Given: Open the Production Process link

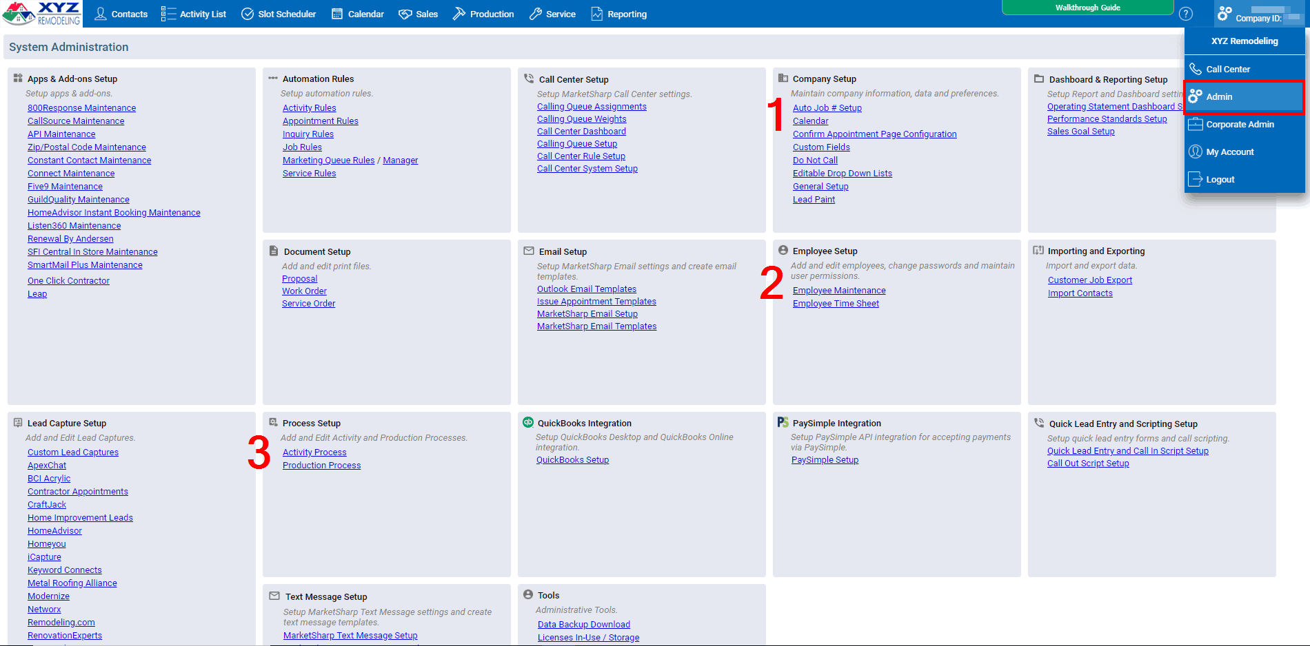Looking at the screenshot, I should click(x=321, y=466).
